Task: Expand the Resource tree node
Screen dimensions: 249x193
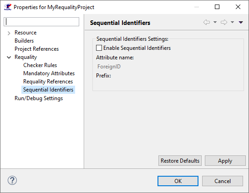Action: (9, 33)
